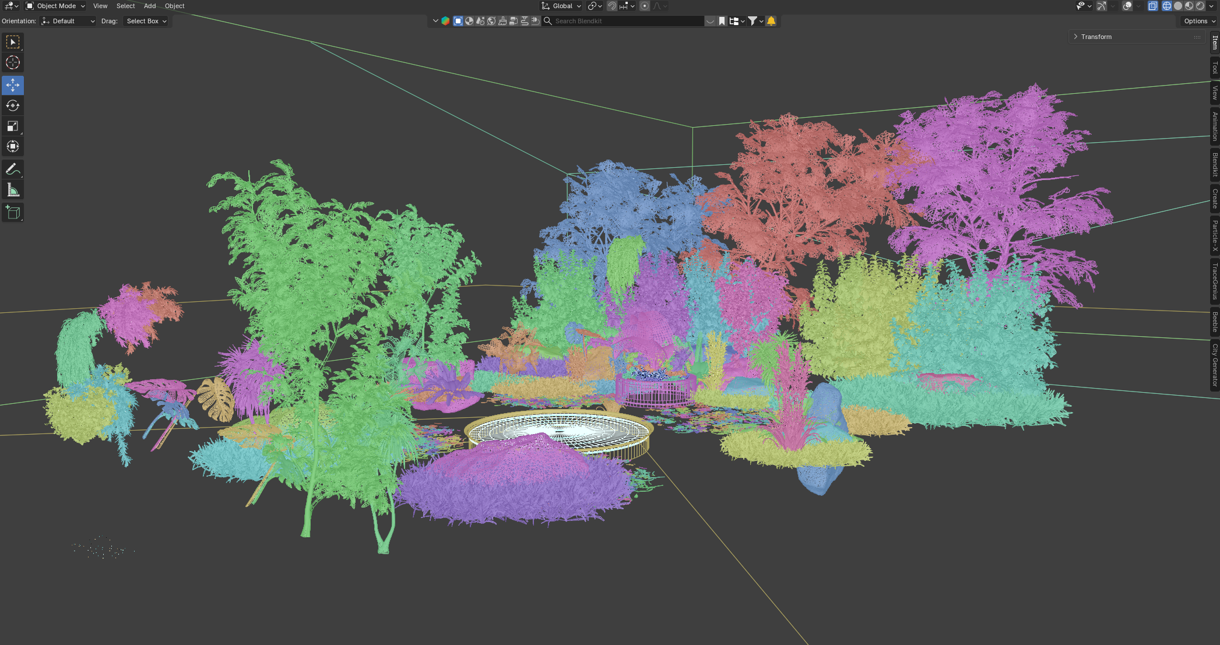Activate the Scale tool
The image size is (1220, 645).
point(12,126)
